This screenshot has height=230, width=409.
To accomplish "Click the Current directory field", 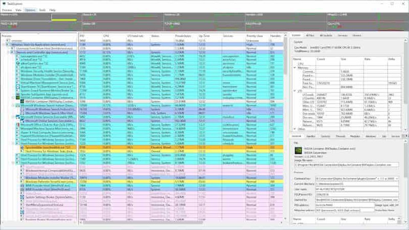I will [357, 184].
